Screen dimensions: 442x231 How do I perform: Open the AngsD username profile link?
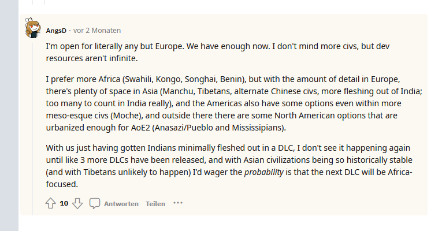pos(56,31)
